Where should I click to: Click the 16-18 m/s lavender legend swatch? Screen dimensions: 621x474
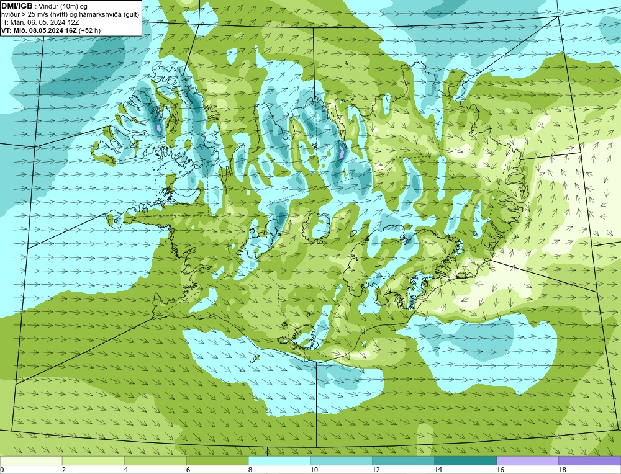(x=528, y=460)
